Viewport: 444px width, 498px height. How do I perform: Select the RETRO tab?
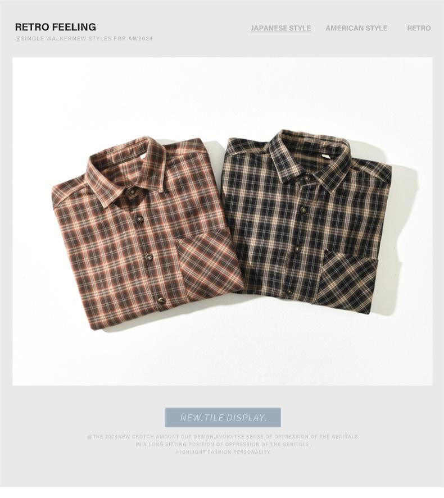pos(419,28)
